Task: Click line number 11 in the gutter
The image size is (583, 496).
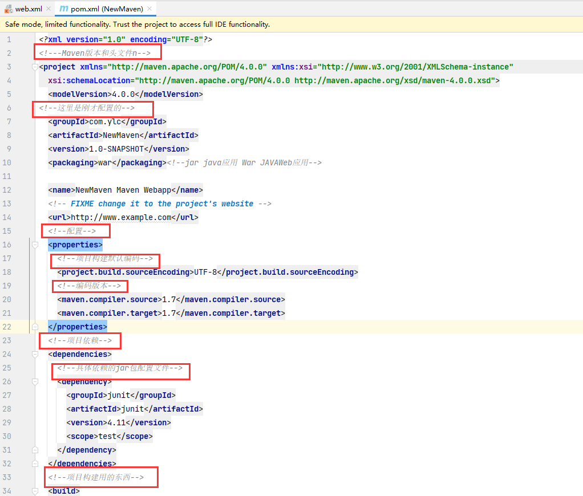Action: (7, 176)
